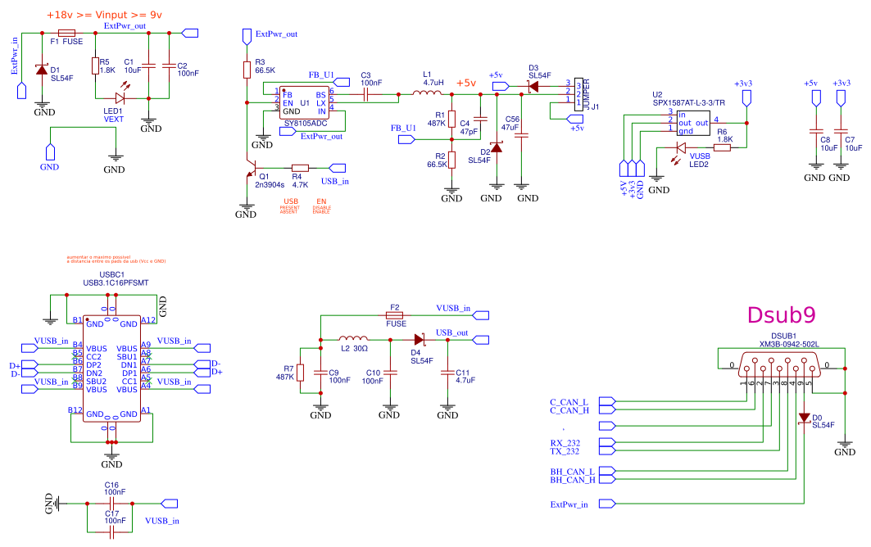Click capacitor C16 100nF
Viewport: 871px width, 547px height.
pyautogui.click(x=111, y=503)
